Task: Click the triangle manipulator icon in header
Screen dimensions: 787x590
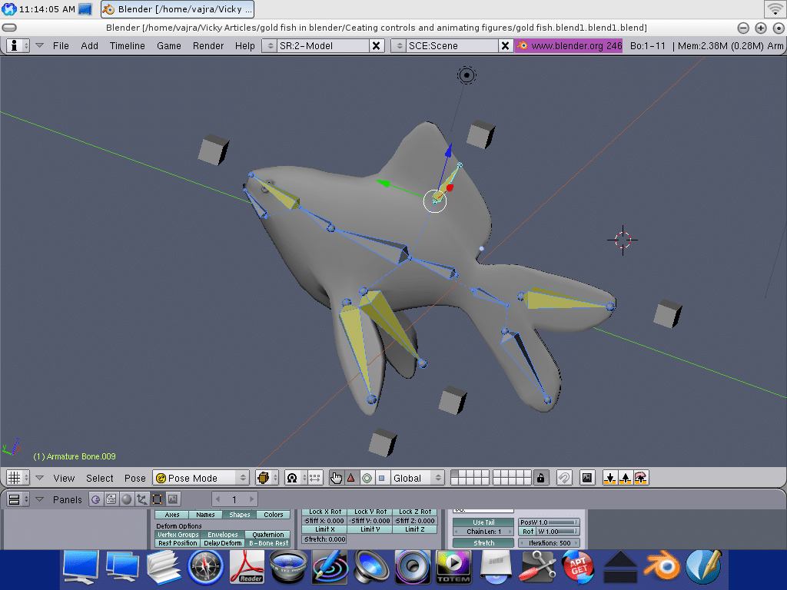Action: pos(351,478)
